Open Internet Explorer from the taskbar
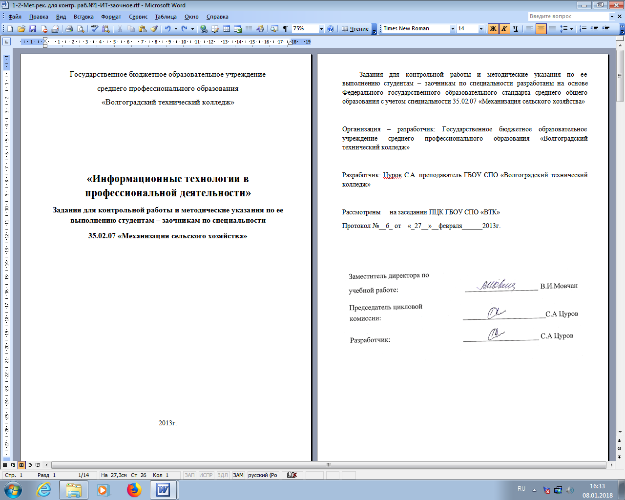This screenshot has width=625, height=500. click(44, 490)
